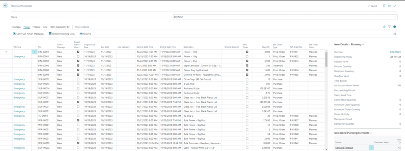Toggle MPS Order checkbox for FIN-00009 row
405x151 pixels.
coord(247,75)
